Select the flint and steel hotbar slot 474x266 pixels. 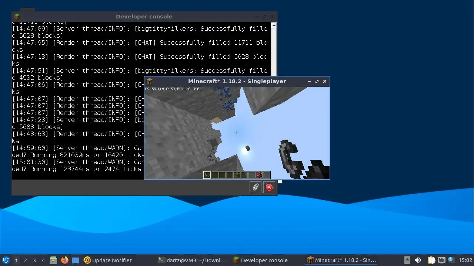click(x=207, y=175)
